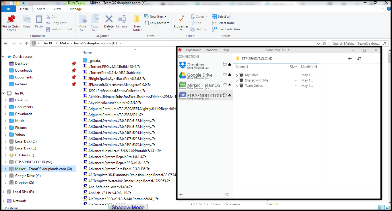Select the FTP.SENDIT.CLOUD connection

tap(205, 96)
